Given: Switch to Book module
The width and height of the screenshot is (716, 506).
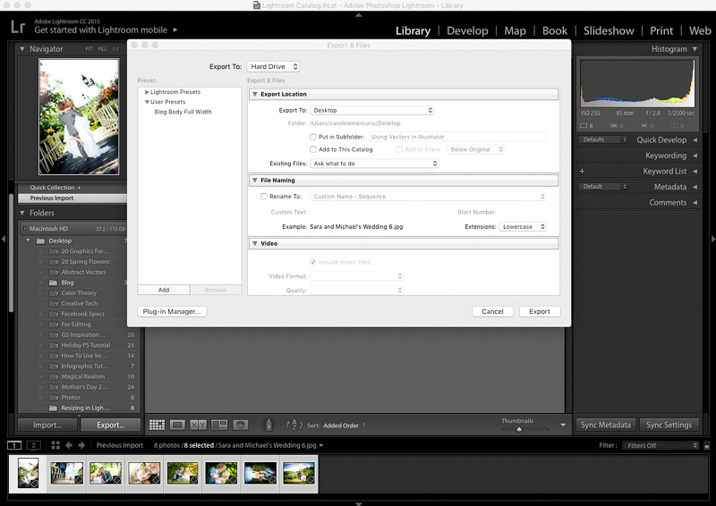Looking at the screenshot, I should (x=555, y=30).
